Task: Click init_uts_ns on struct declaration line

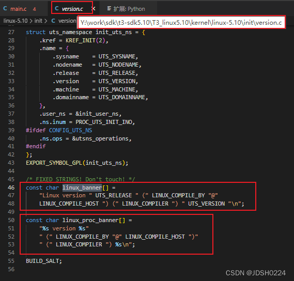Action: (114, 32)
